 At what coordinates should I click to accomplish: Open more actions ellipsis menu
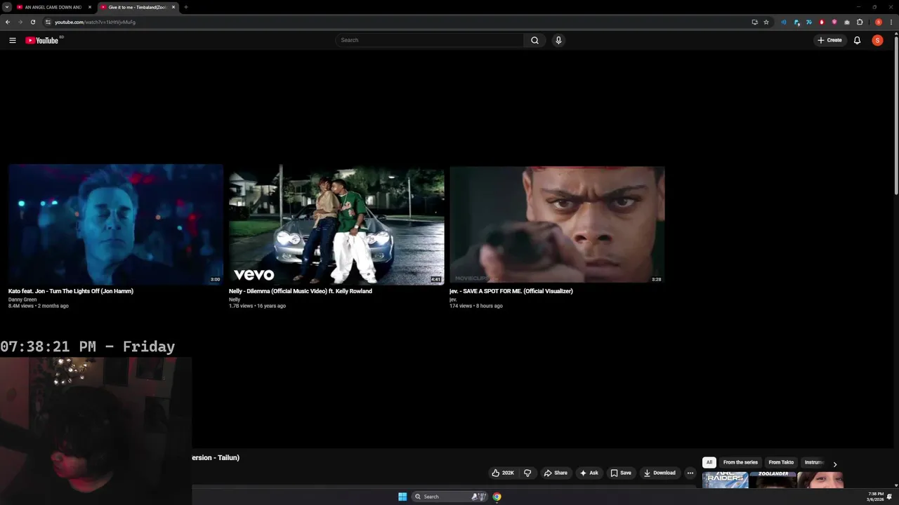coord(690,473)
